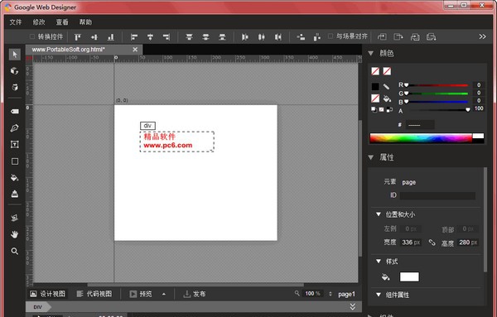
Task: Expand the toolbar overflow chevron
Action: click(x=482, y=36)
